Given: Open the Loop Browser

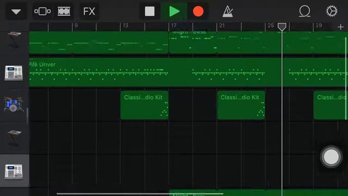Looking at the screenshot, I should point(304,11).
